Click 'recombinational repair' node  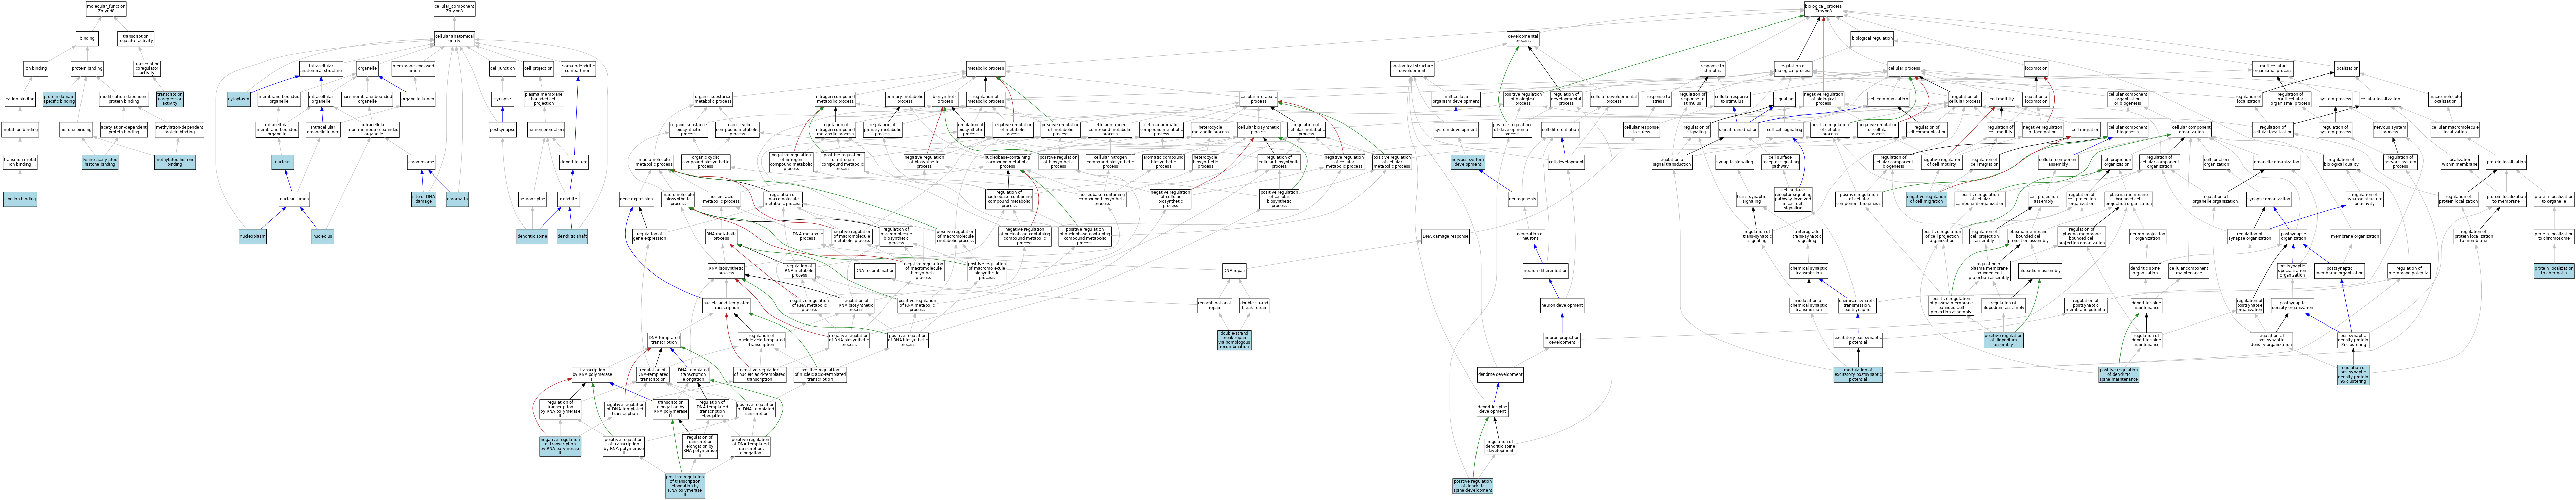[x=1215, y=305]
